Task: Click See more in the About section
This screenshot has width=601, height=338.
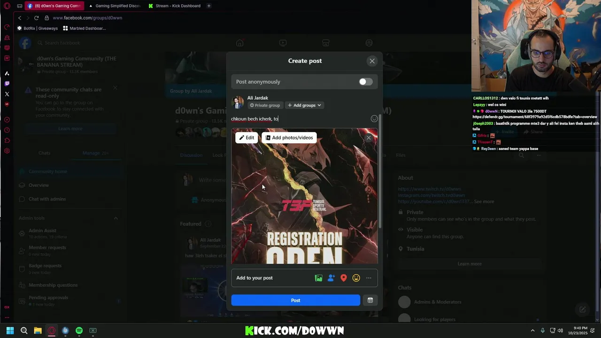Action: click(484, 201)
